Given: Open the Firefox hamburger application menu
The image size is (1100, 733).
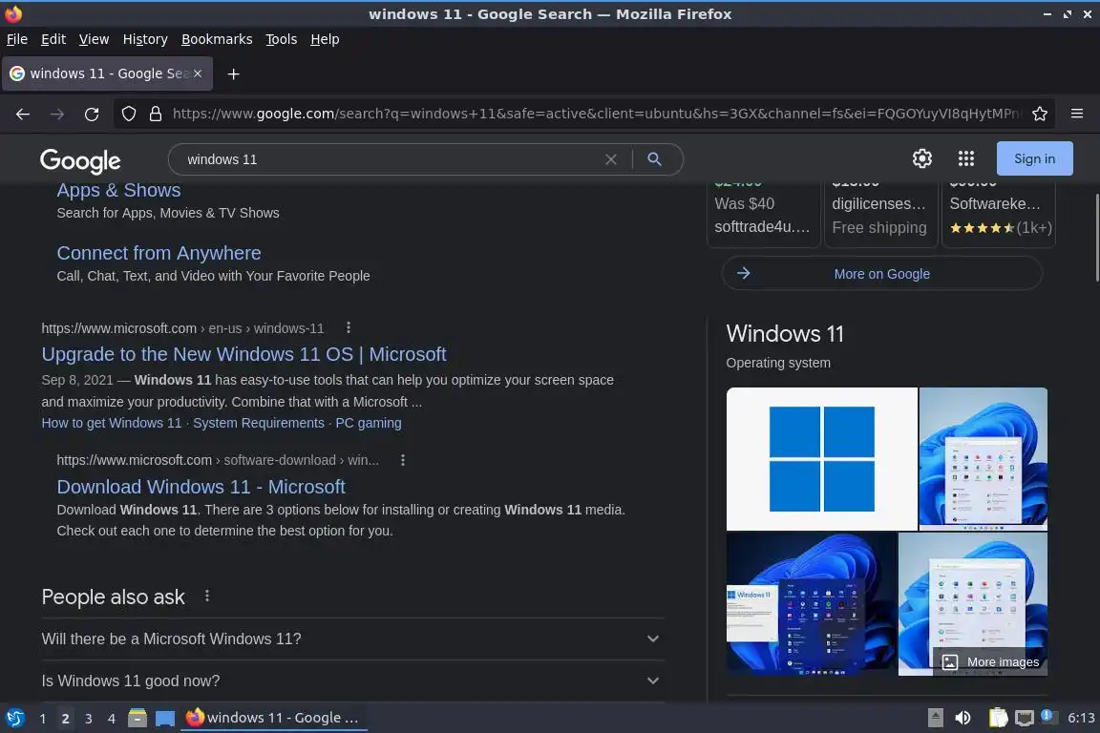Looking at the screenshot, I should [1077, 114].
